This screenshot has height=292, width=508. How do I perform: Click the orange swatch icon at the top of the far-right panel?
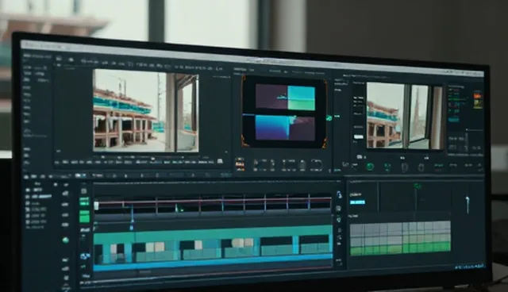tap(478, 96)
